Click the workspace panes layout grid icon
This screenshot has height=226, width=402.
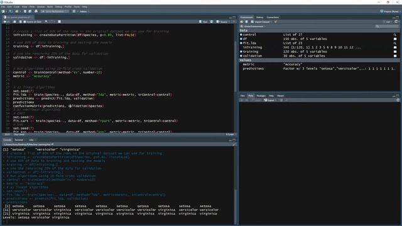pyautogui.click(x=74, y=11)
